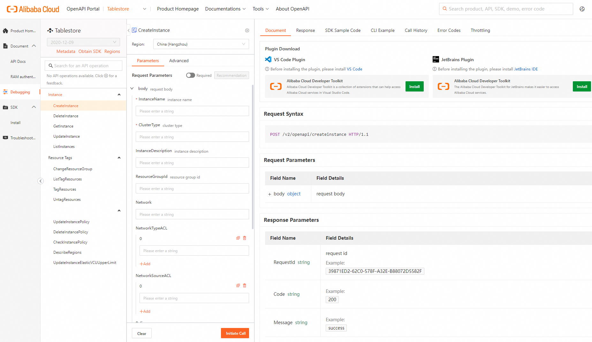Switch to the Advanced tab
The height and width of the screenshot is (342, 592).
tap(179, 61)
